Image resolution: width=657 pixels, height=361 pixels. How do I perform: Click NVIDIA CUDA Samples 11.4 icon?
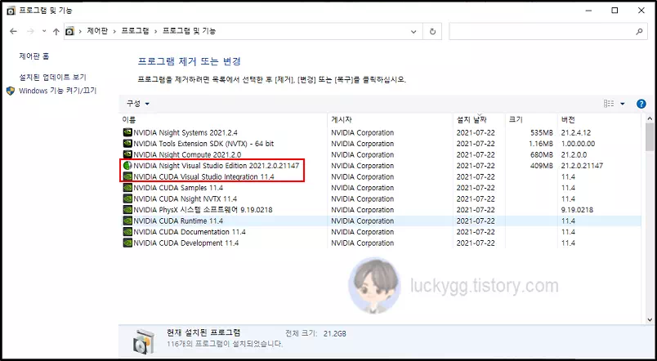click(x=127, y=188)
